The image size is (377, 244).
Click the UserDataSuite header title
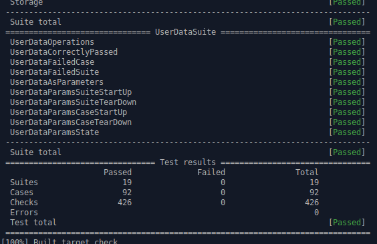tap(185, 32)
